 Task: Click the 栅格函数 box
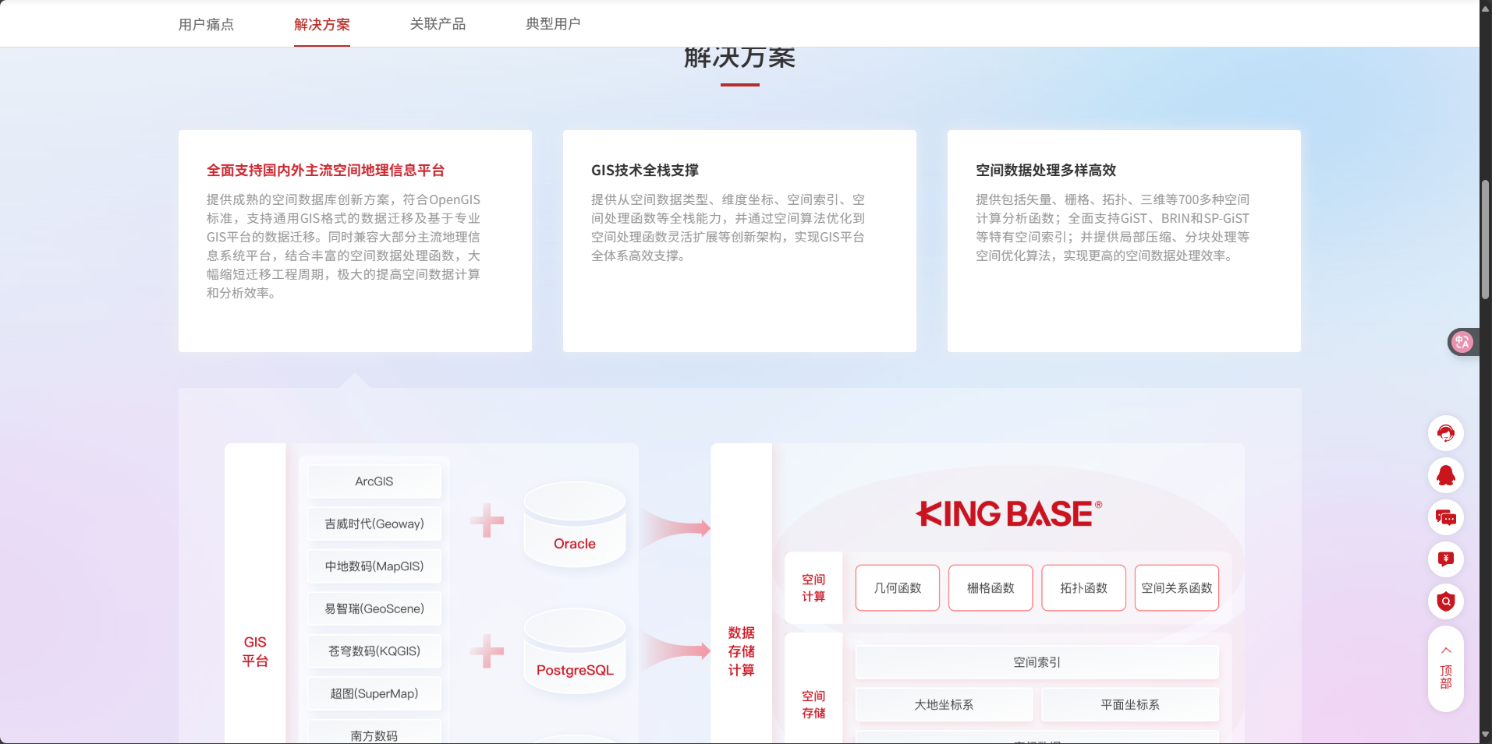[991, 587]
